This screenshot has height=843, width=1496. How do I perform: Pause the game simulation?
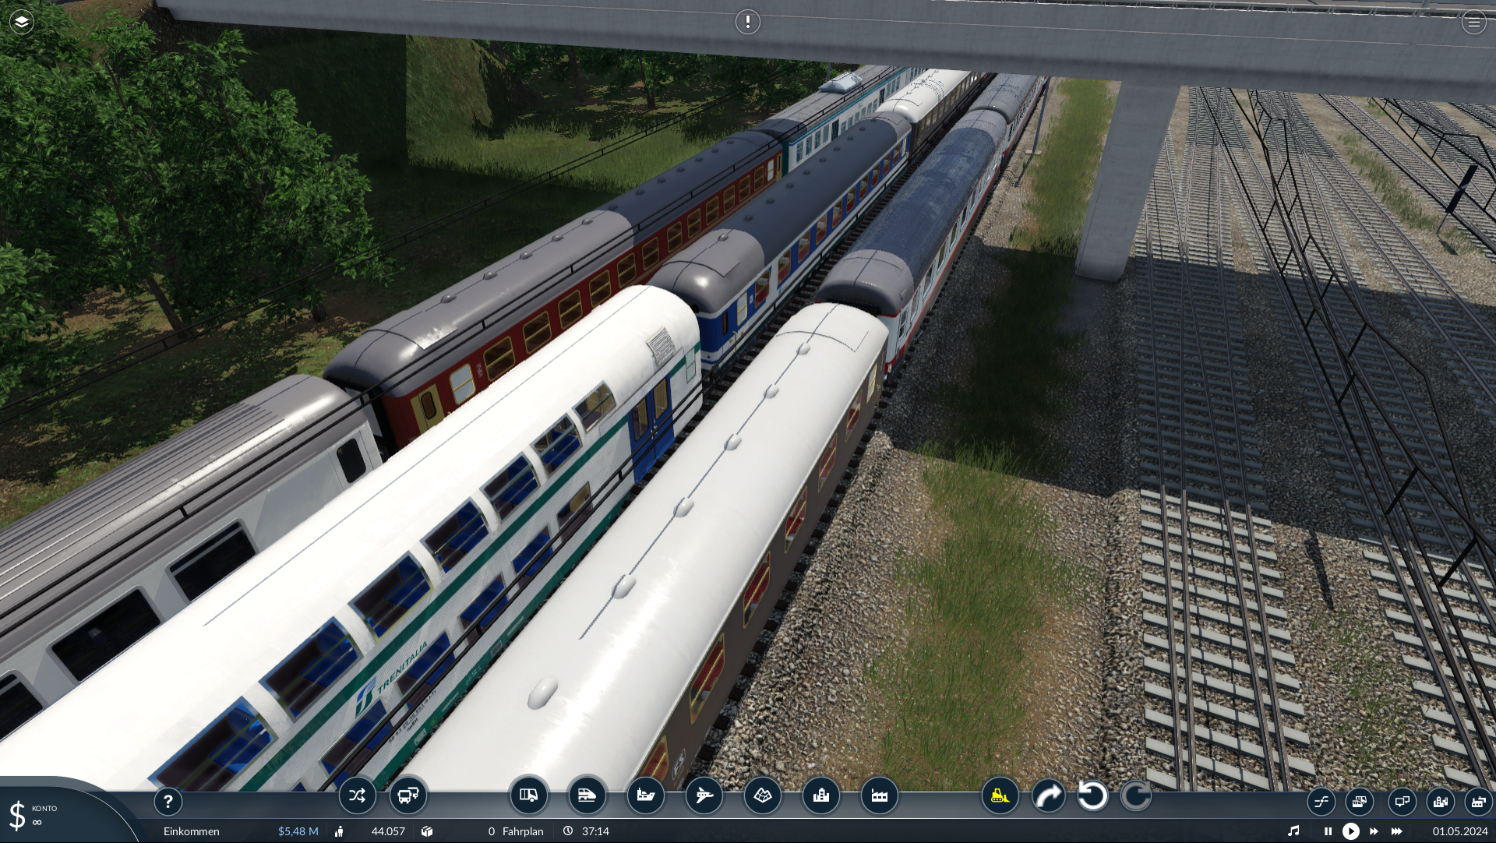(x=1328, y=831)
